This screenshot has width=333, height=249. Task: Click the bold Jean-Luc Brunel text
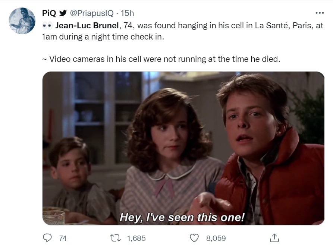(87, 25)
